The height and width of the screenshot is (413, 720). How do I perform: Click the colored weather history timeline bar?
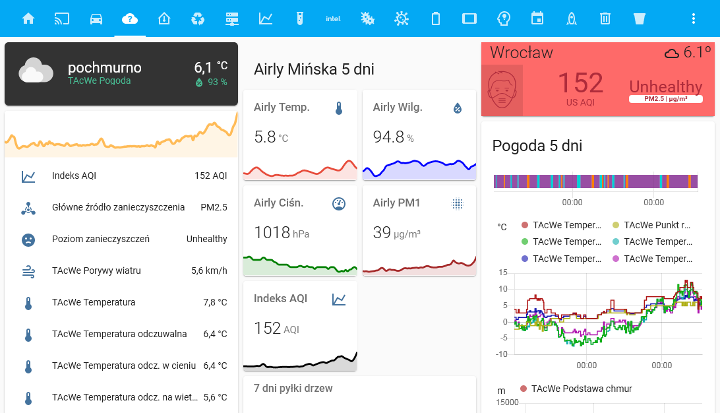point(595,181)
